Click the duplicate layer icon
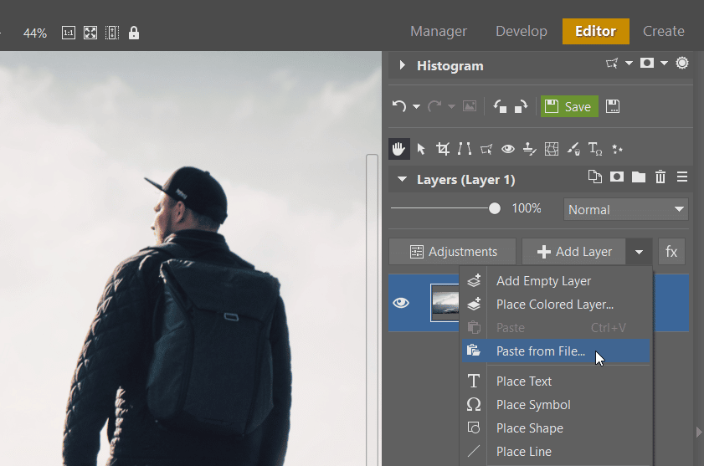 [595, 177]
